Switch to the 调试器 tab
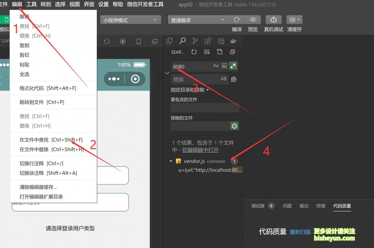This screenshot has width=374, height=248. coord(258,206)
